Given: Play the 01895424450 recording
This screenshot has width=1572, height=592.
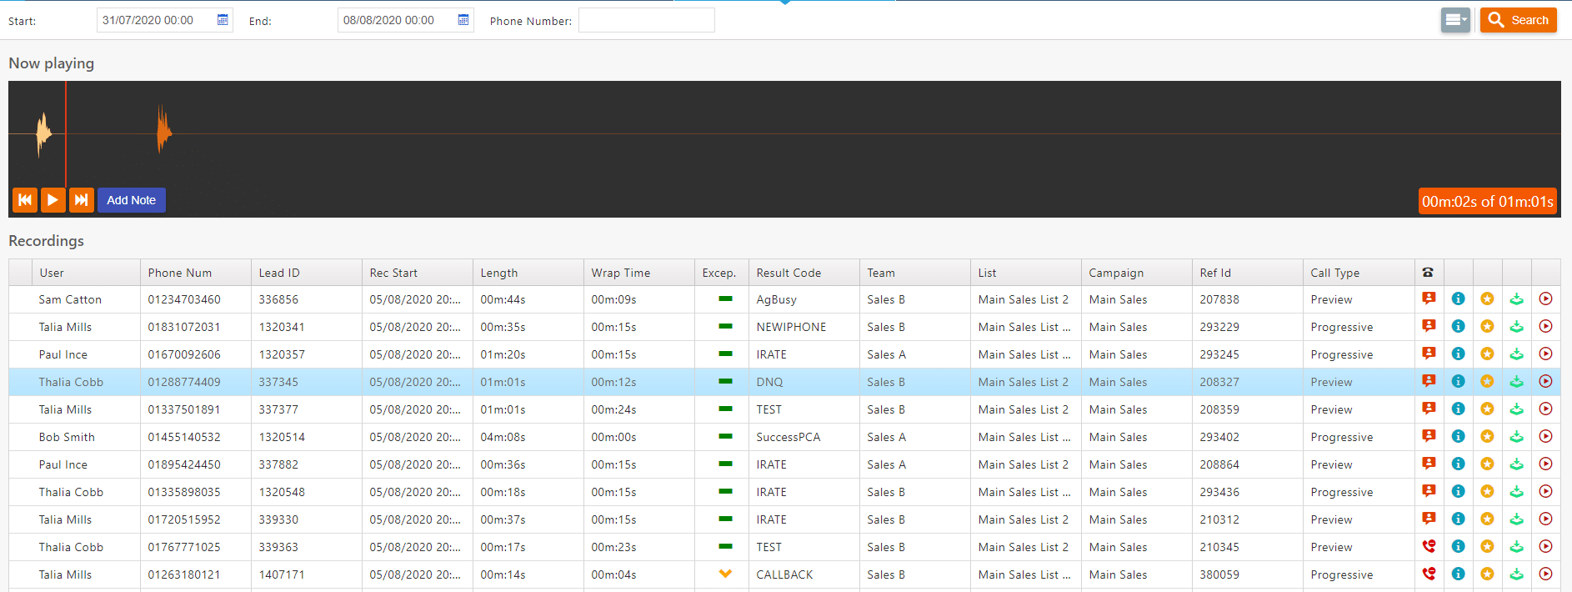Looking at the screenshot, I should click(1545, 464).
